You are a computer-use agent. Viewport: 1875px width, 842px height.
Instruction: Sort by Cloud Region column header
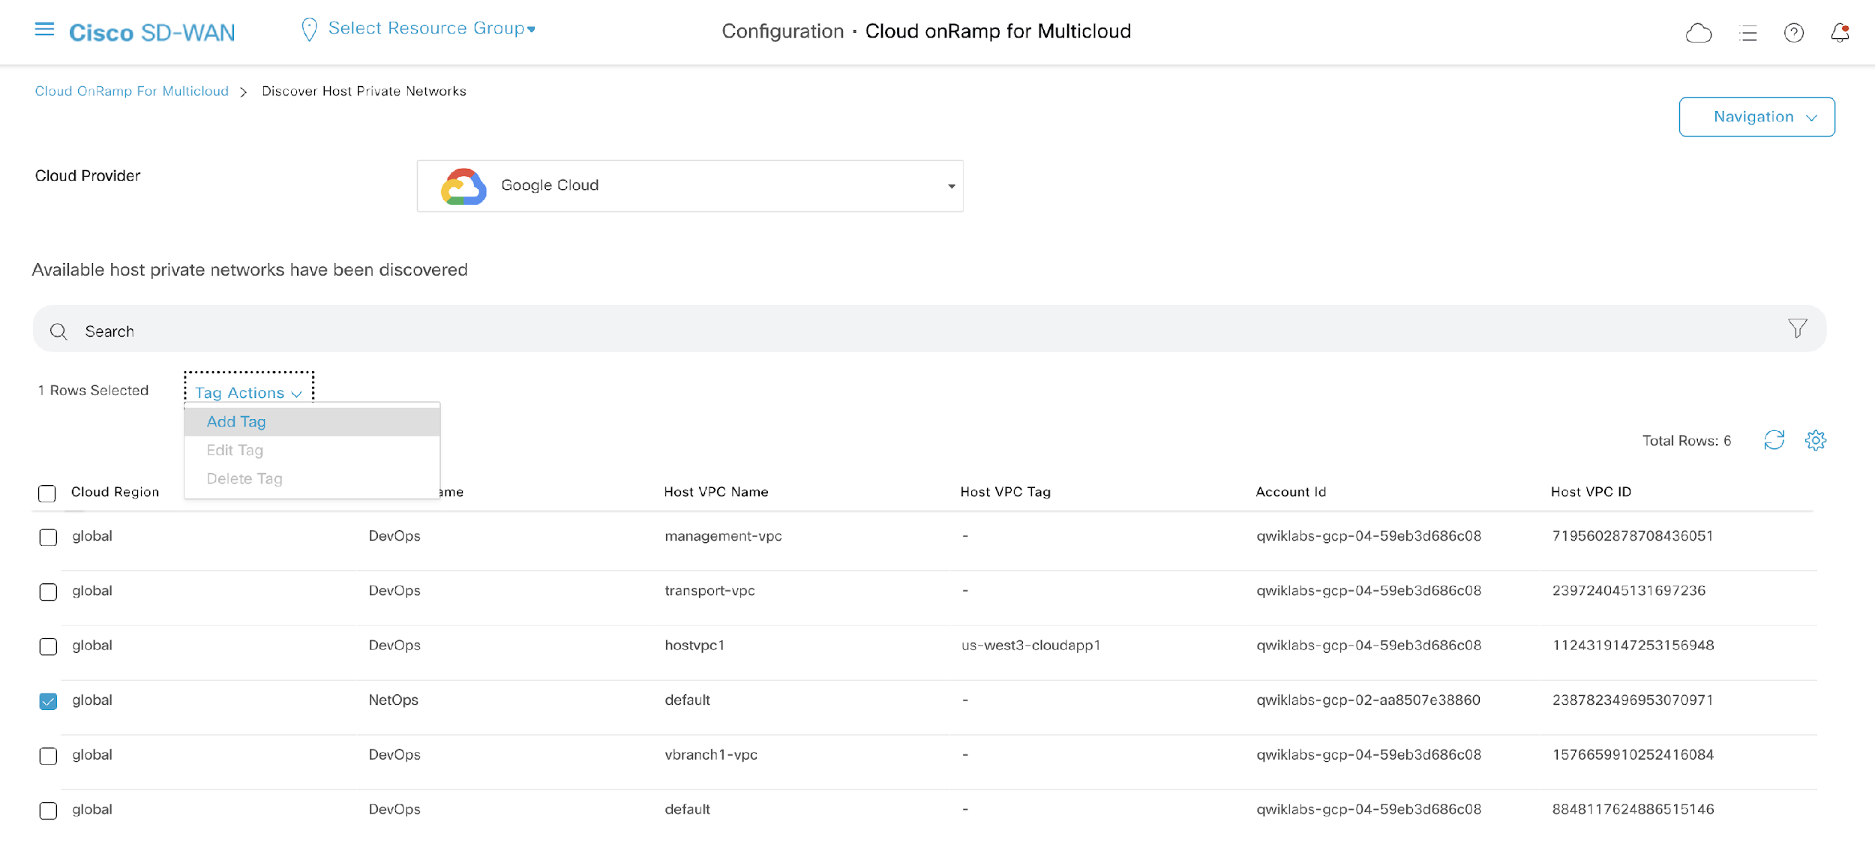click(x=115, y=492)
